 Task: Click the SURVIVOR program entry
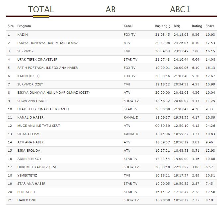26,51
